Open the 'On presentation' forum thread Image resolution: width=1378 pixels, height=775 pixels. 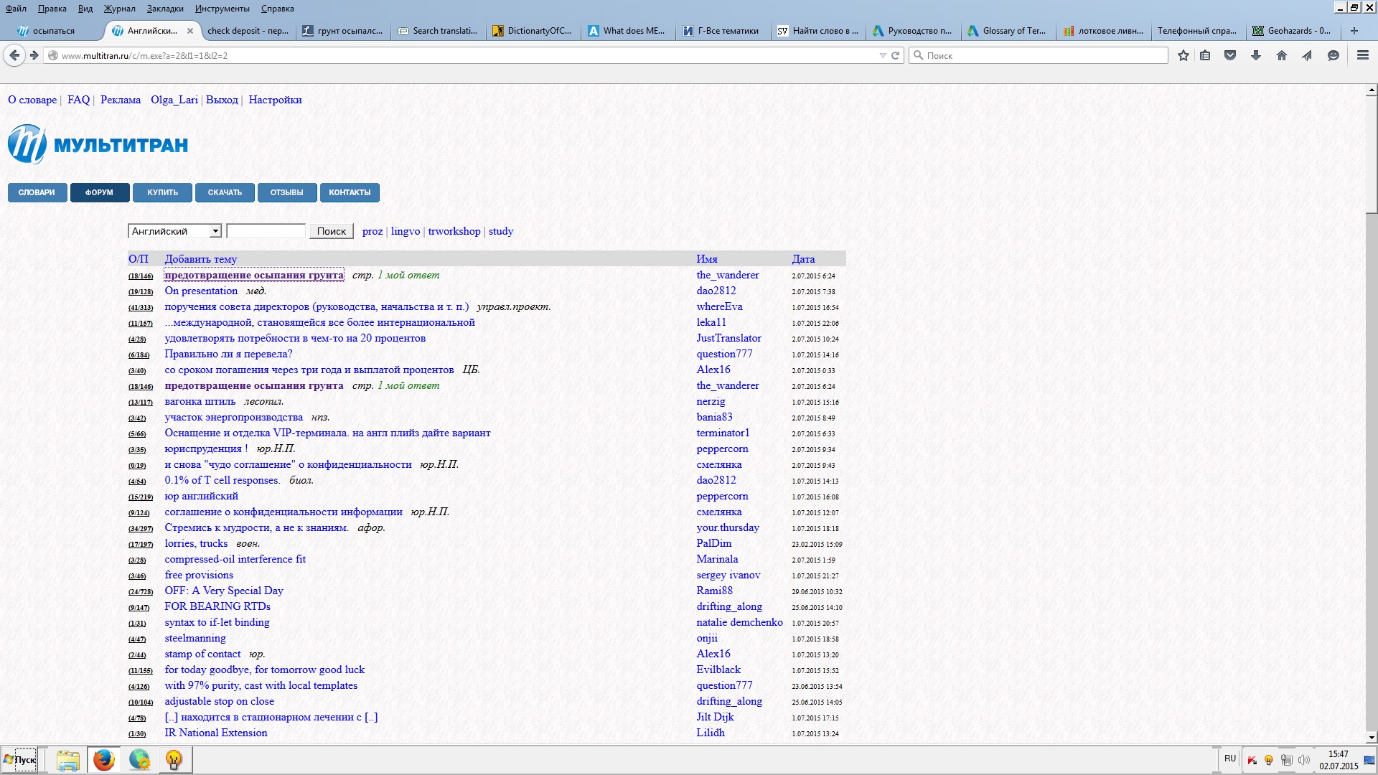pyautogui.click(x=201, y=291)
